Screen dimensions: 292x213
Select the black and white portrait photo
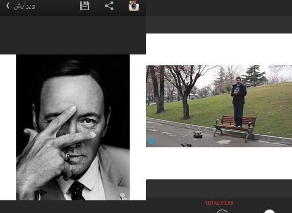click(73, 127)
